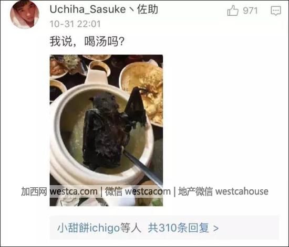The height and width of the screenshot is (247, 289).
Task: Click 等人 in the replies bar
Action: pos(130,228)
